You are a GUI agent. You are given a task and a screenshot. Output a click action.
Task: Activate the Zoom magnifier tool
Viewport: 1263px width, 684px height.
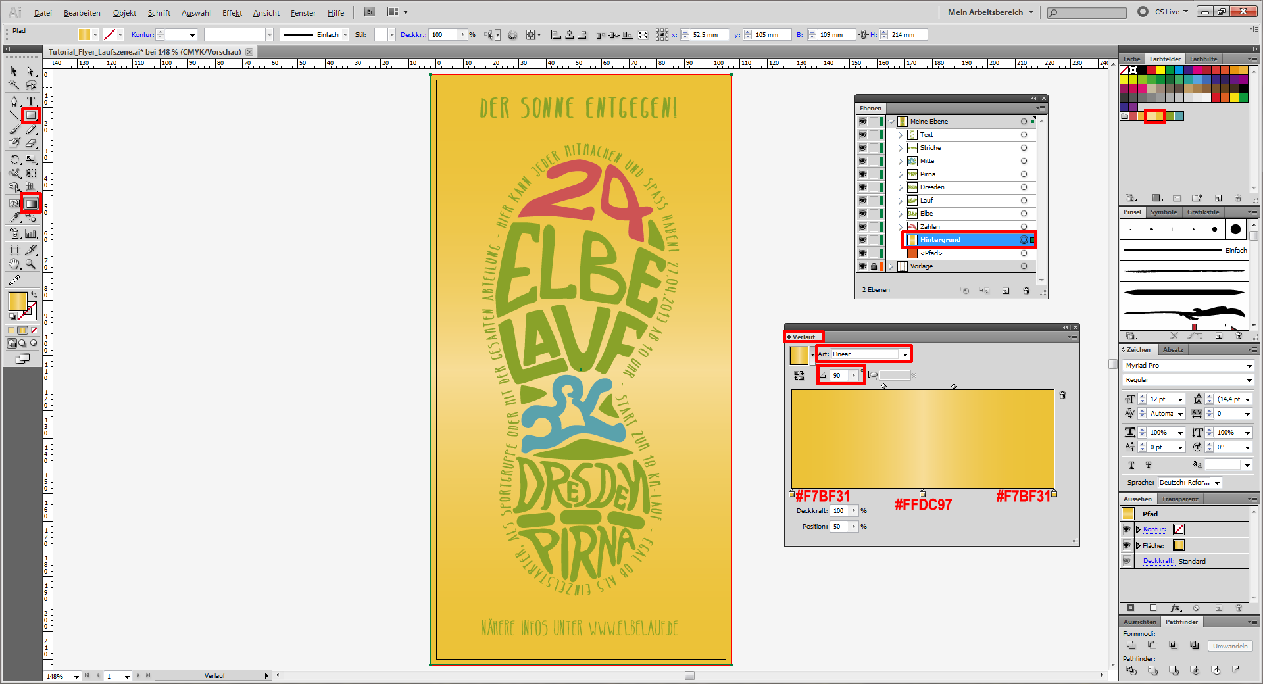30,264
